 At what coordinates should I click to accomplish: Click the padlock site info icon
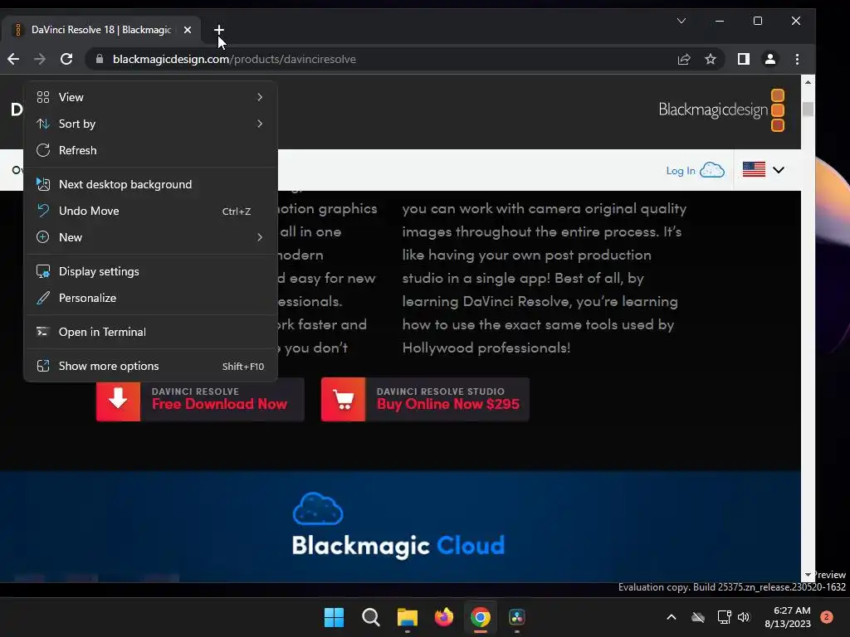click(x=100, y=59)
